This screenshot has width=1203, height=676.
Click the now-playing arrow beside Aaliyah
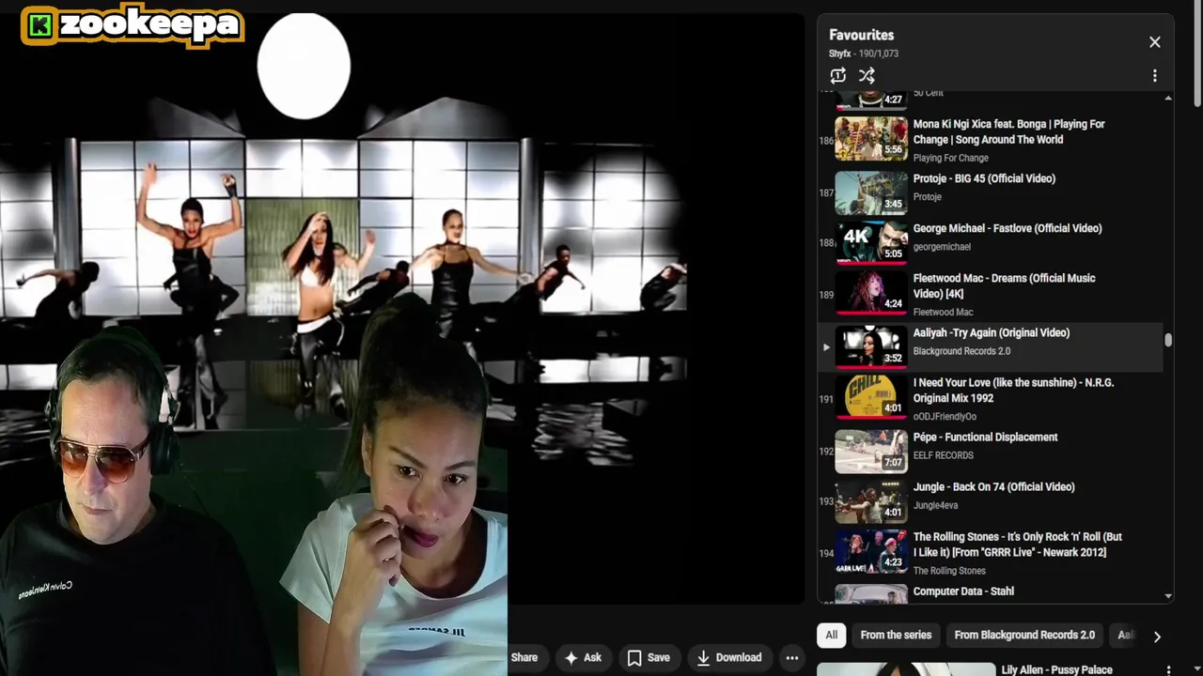pos(826,347)
